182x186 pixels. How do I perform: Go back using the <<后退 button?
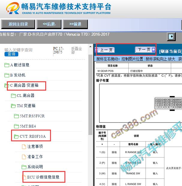pos(49,24)
